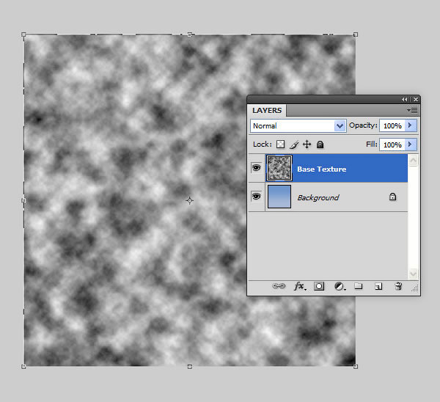This screenshot has width=440, height=402.
Task: Click the left-middle transform handle
Action: pos(23,200)
